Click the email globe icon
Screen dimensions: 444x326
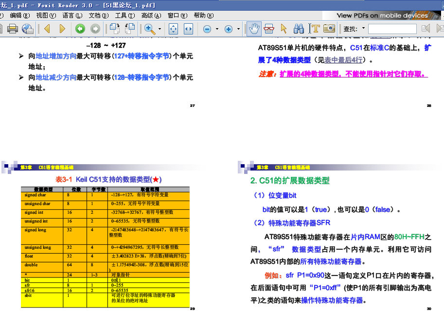click(x=27, y=29)
